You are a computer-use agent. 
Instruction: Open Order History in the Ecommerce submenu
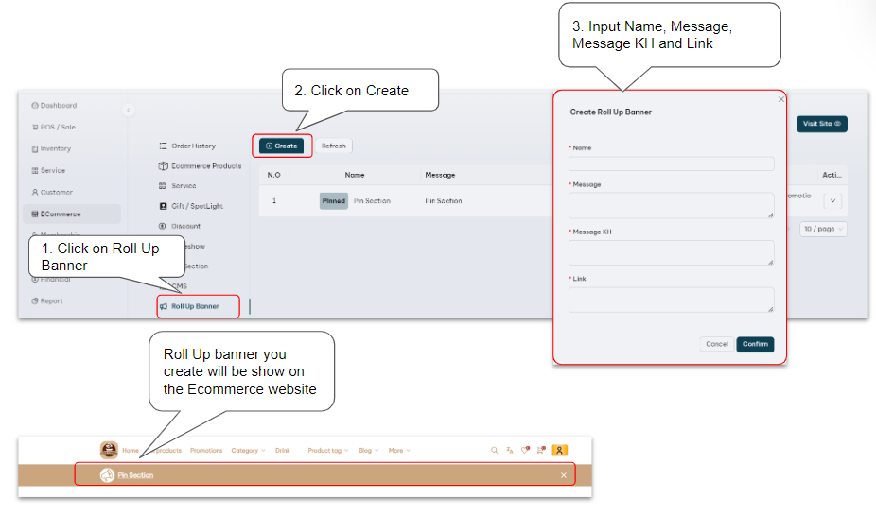(193, 146)
